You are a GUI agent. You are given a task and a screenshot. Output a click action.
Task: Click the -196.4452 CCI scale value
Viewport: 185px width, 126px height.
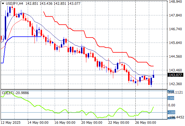pyautogui.click(x=176, y=117)
